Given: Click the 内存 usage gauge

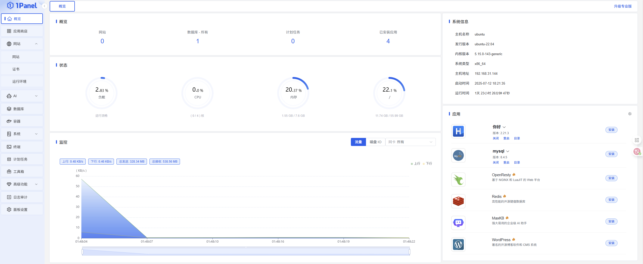Looking at the screenshot, I should point(293,93).
